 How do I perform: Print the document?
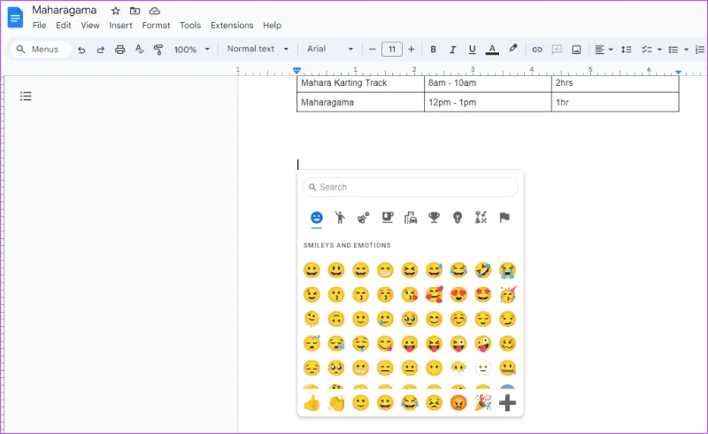pyautogui.click(x=119, y=50)
